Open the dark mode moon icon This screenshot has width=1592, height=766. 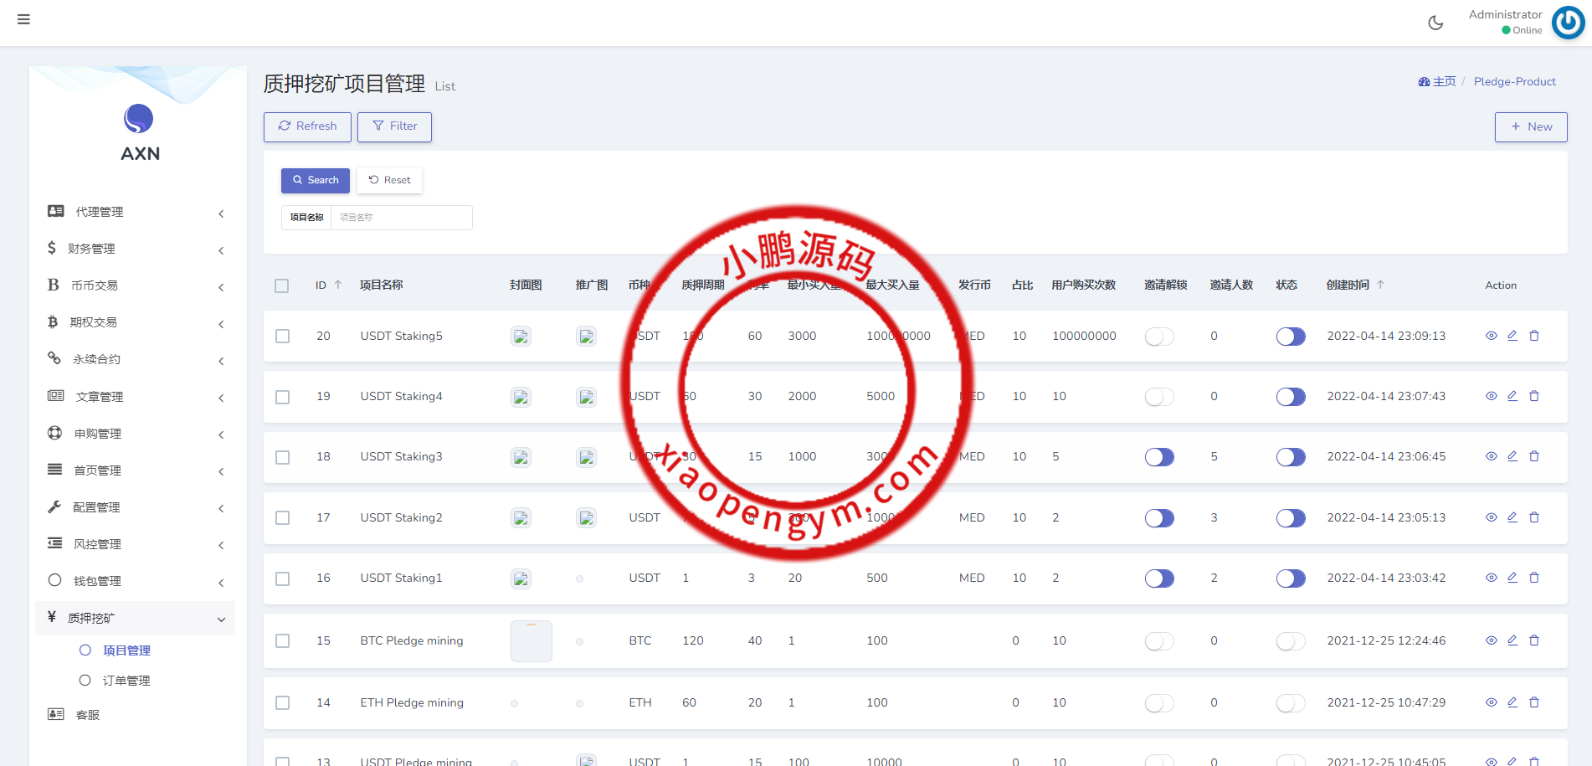click(x=1435, y=23)
